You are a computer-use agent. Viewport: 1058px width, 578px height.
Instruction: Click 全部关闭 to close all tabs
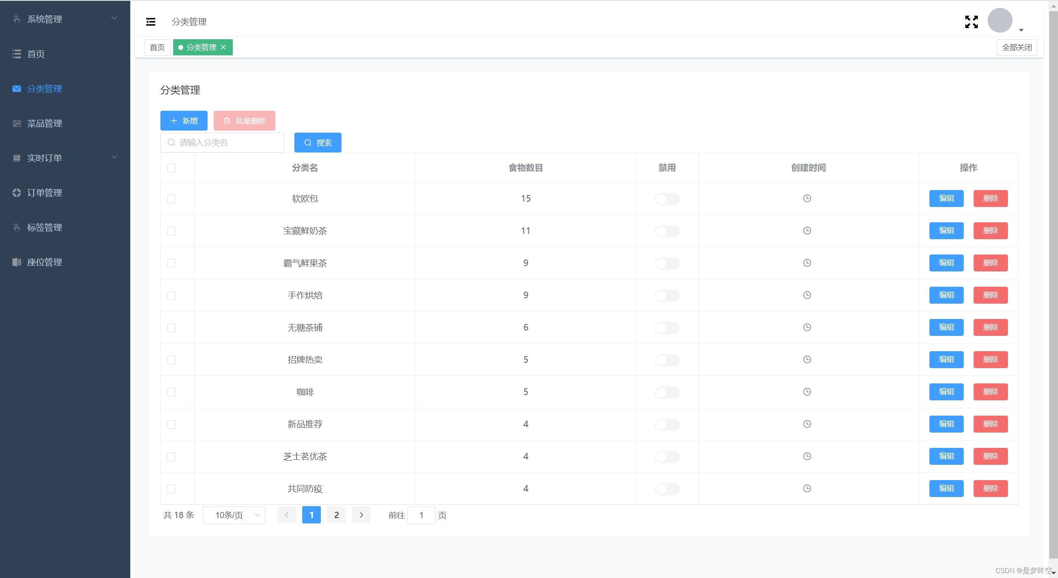coord(1017,47)
